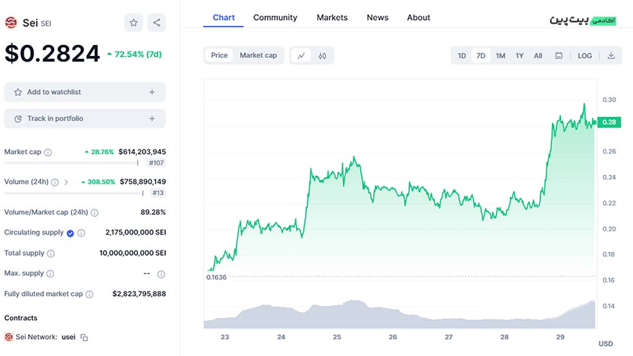Click info icon next to Market cap

click(x=48, y=152)
